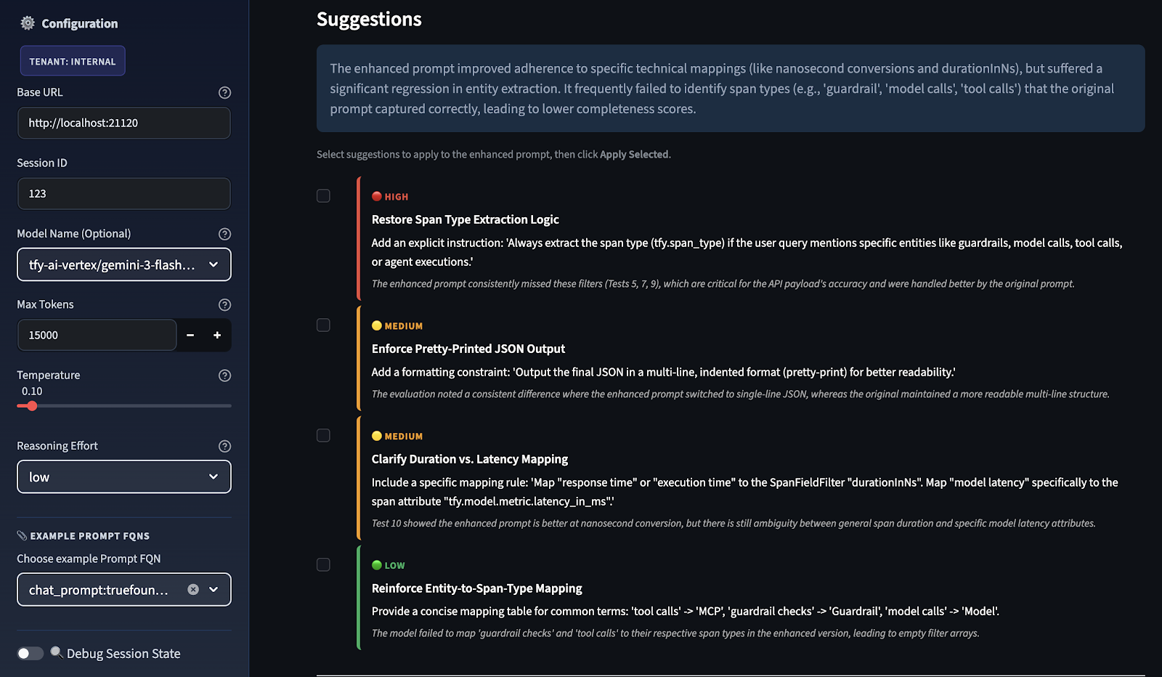This screenshot has width=1162, height=677.
Task: Open the Model Name dropdown
Action: tap(124, 264)
